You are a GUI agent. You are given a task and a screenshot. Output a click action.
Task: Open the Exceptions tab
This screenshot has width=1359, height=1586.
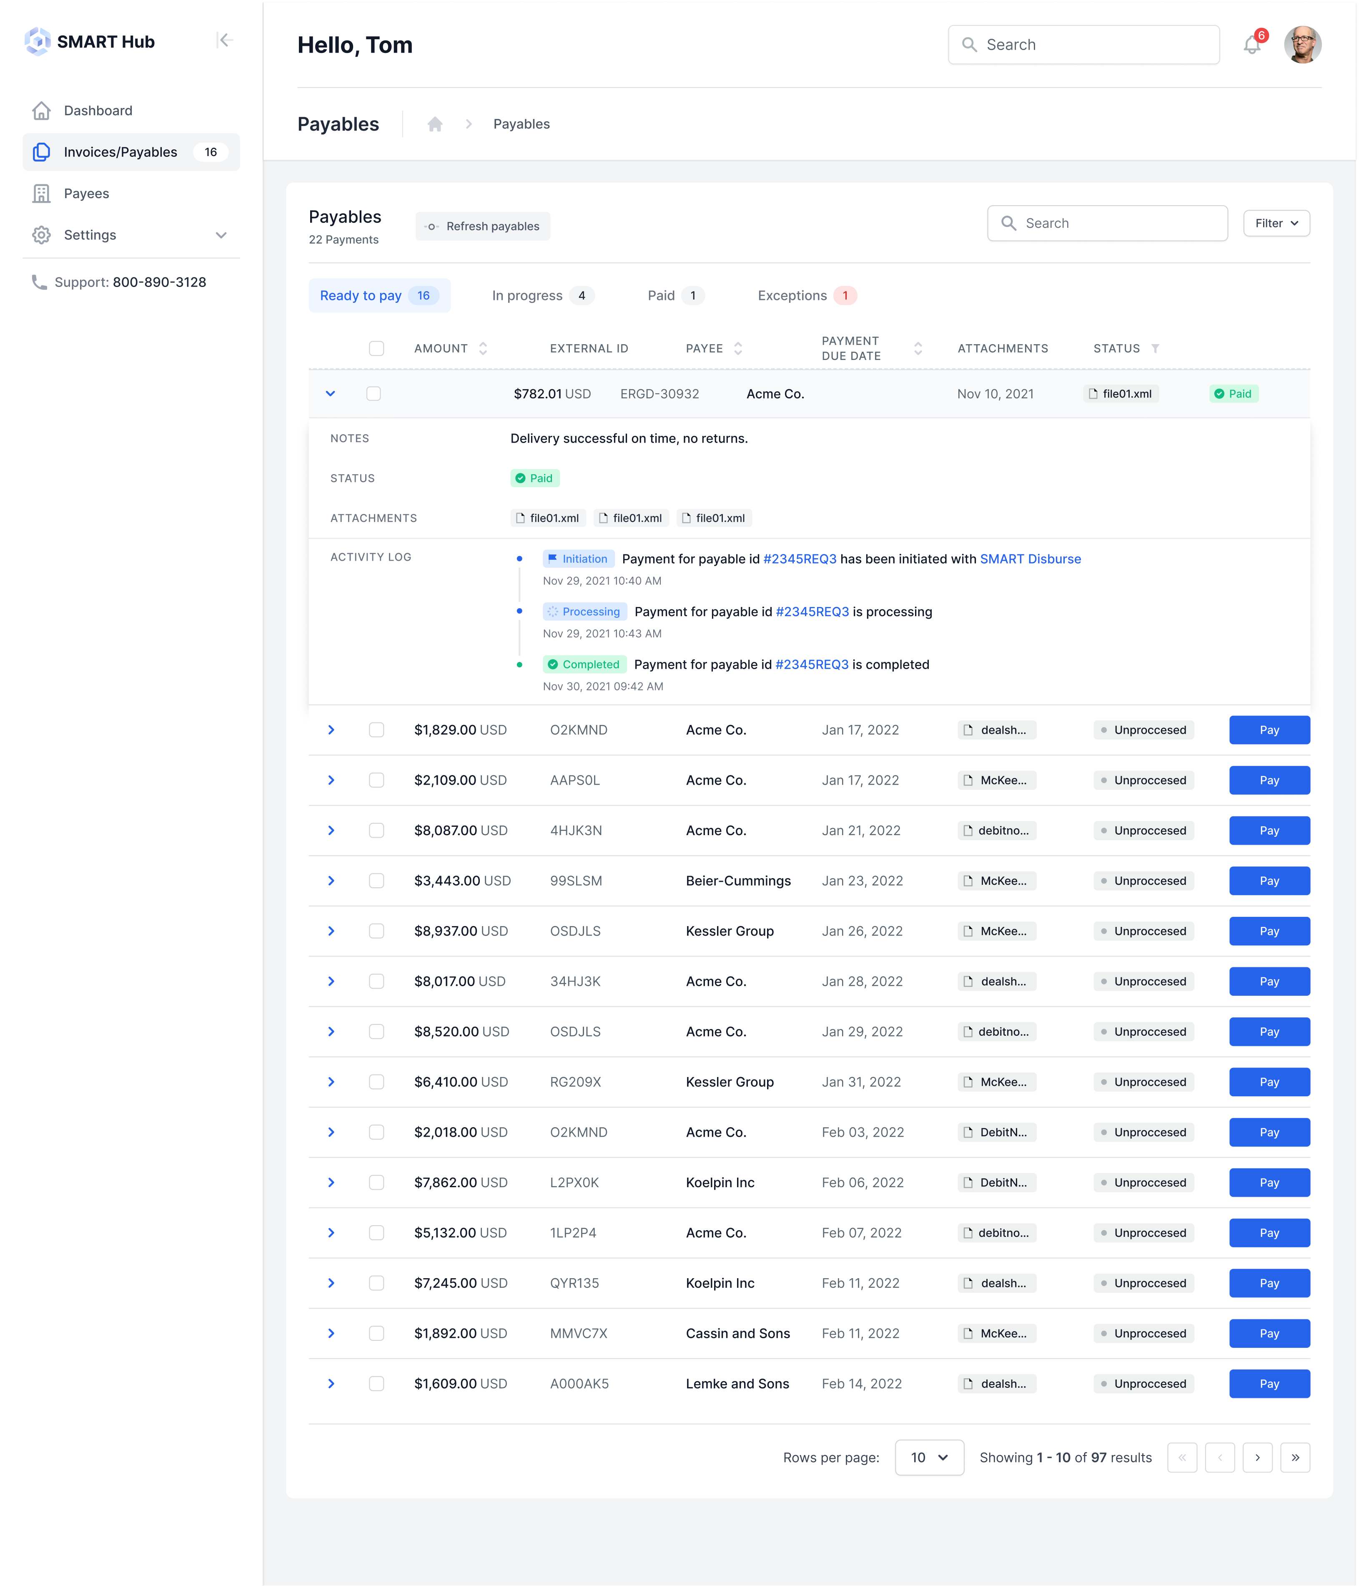[806, 295]
